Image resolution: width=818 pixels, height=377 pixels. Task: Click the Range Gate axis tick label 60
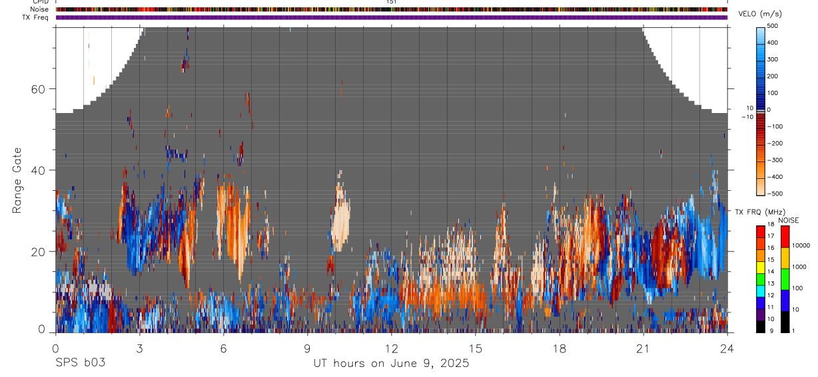point(39,88)
